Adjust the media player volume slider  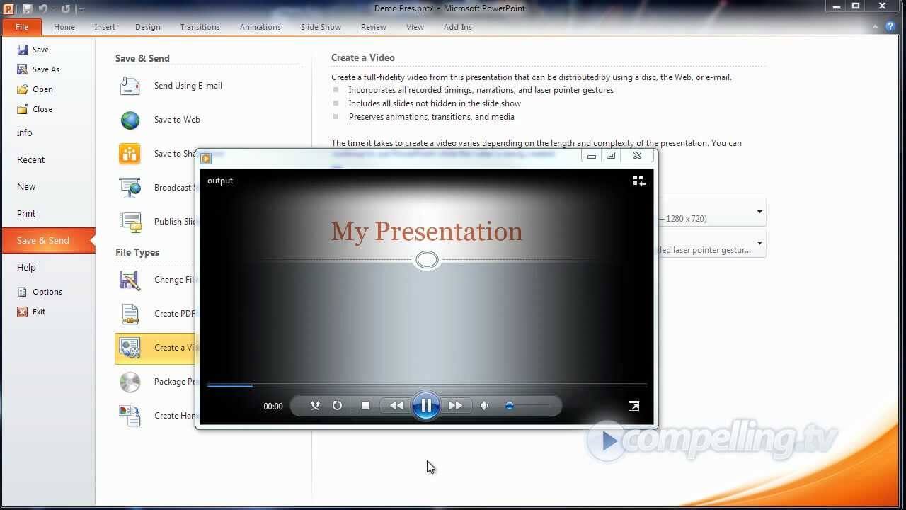[x=527, y=406]
